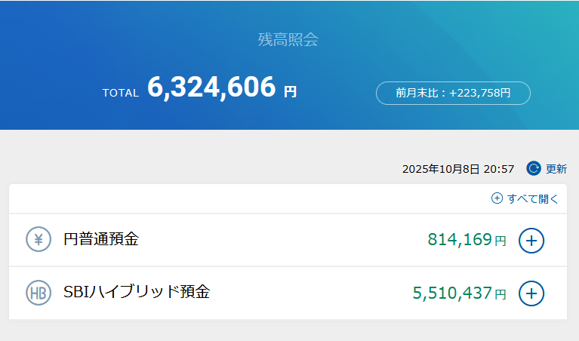This screenshot has width=579, height=341.
Task: Click the 6,324,606 total balance figure
Action: point(212,88)
